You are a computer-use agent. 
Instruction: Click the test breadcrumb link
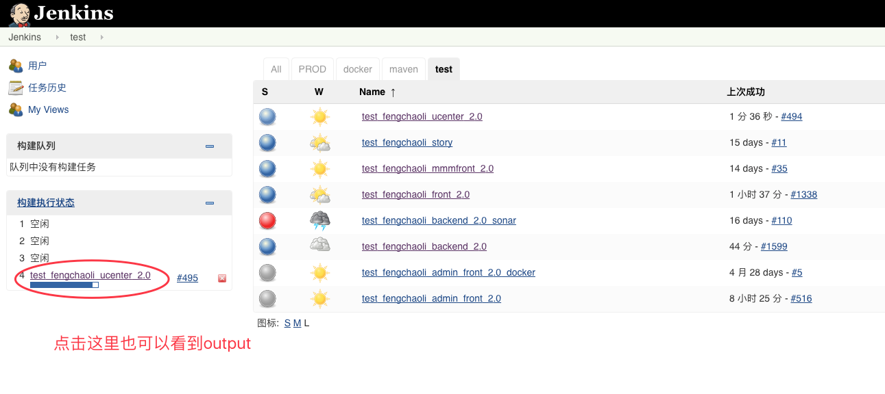78,37
